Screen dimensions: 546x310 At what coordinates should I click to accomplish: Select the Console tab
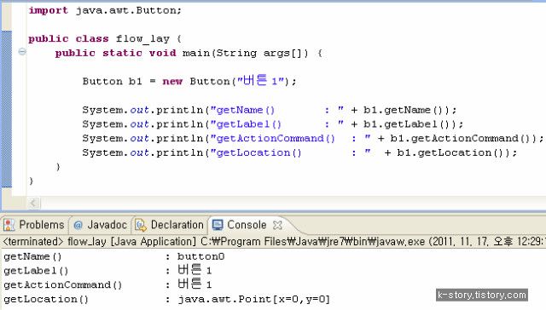coord(247,225)
